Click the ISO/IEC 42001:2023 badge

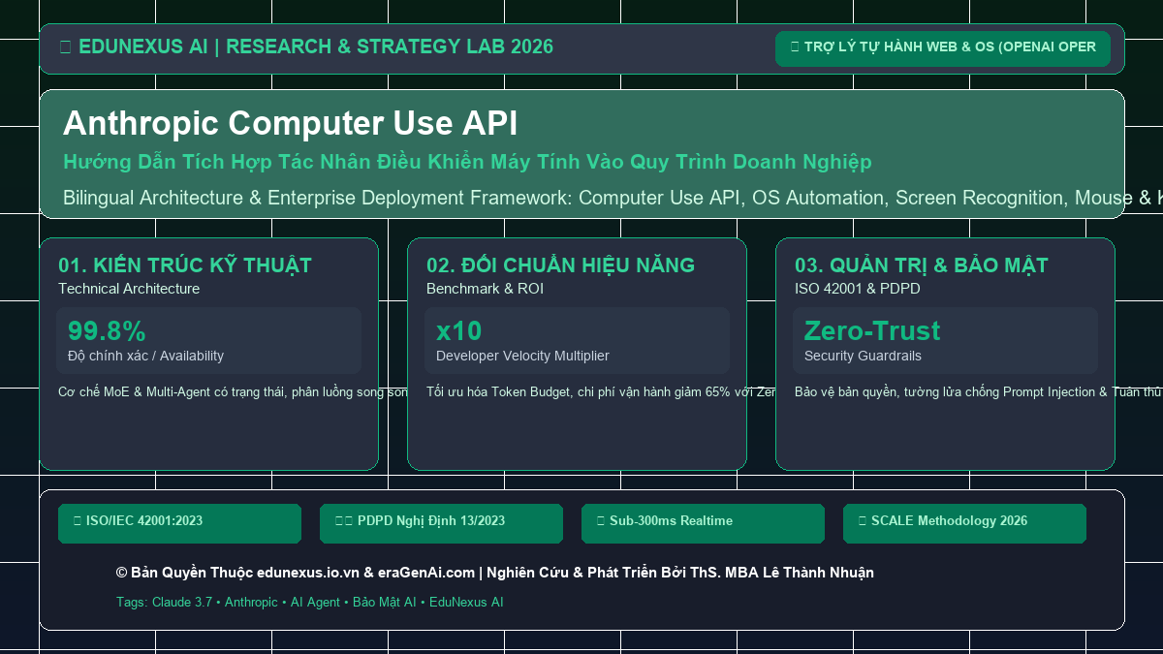point(180,523)
